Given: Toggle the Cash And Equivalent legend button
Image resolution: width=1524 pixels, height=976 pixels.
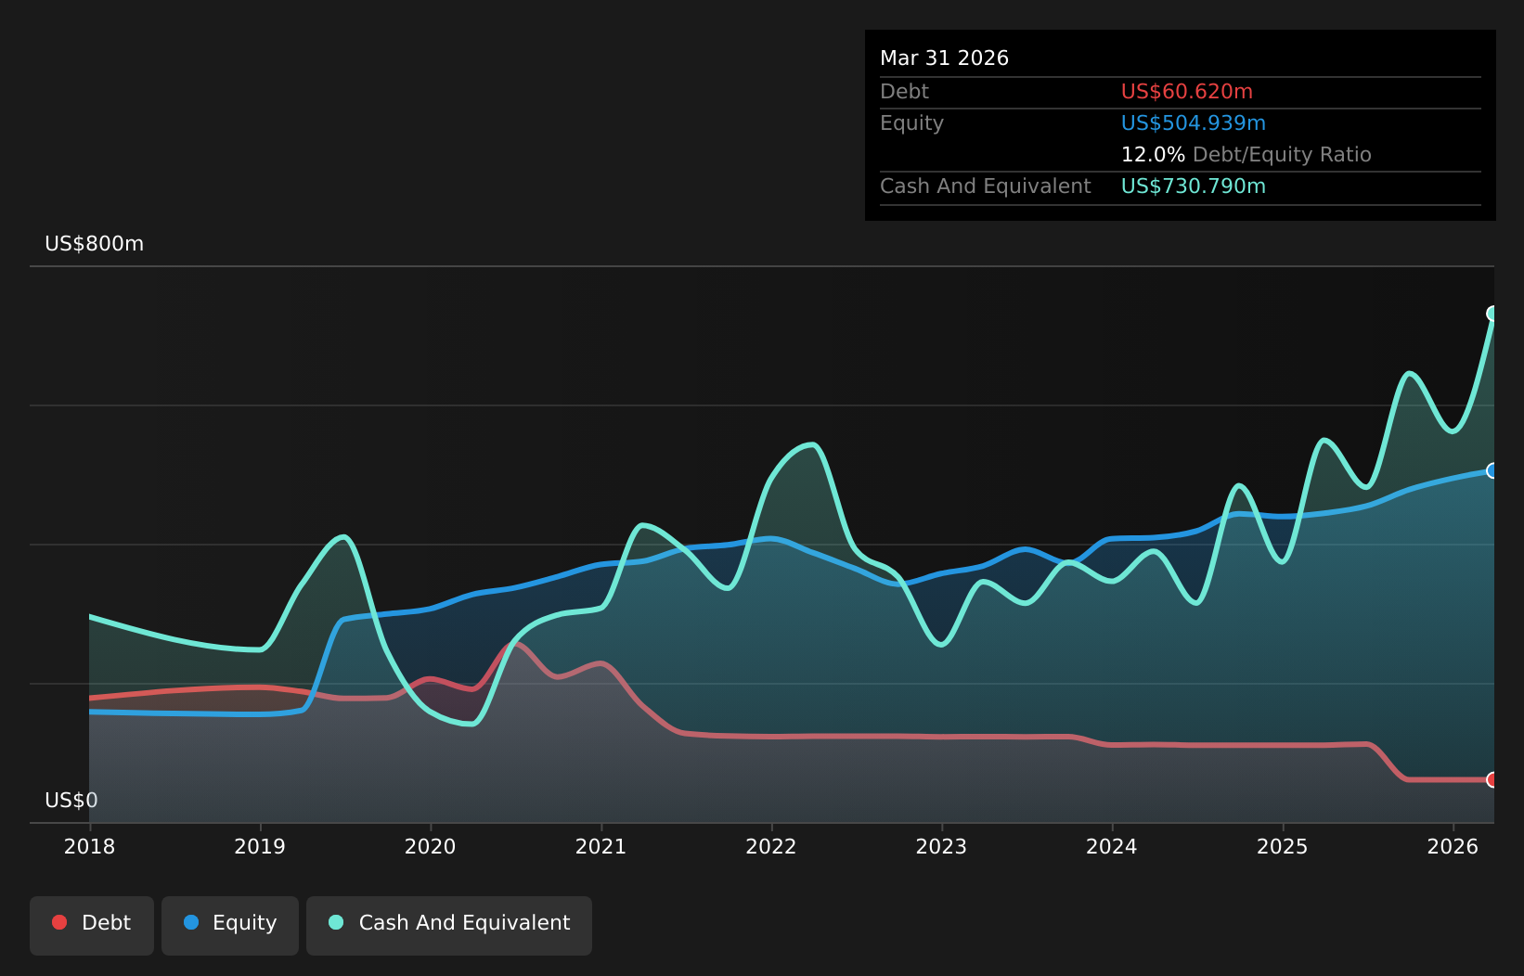Looking at the screenshot, I should (449, 925).
